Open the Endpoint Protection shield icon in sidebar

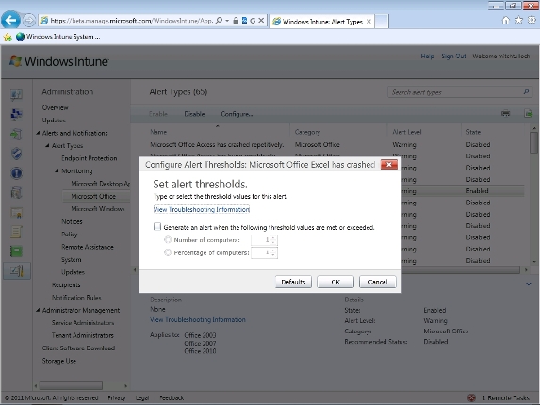click(x=16, y=154)
